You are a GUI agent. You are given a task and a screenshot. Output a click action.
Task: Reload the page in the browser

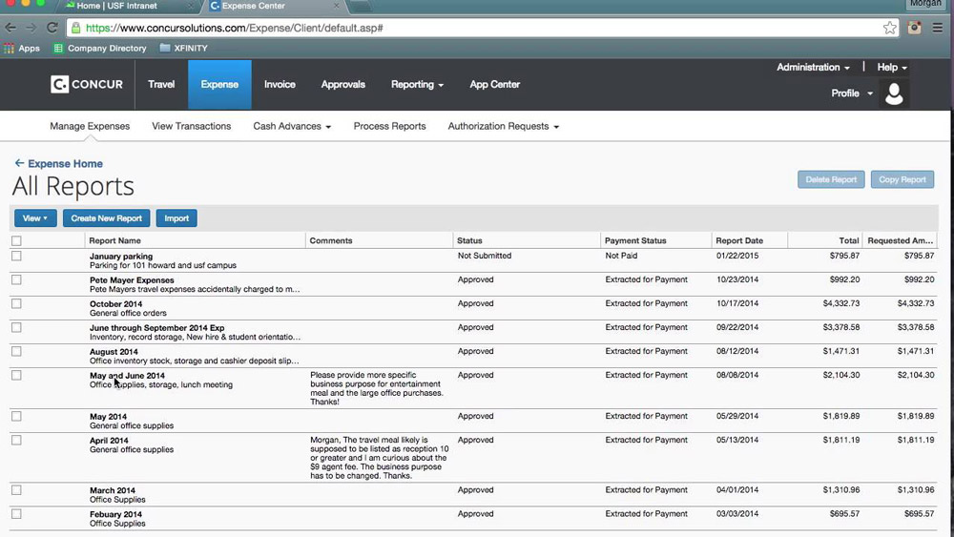coord(52,28)
